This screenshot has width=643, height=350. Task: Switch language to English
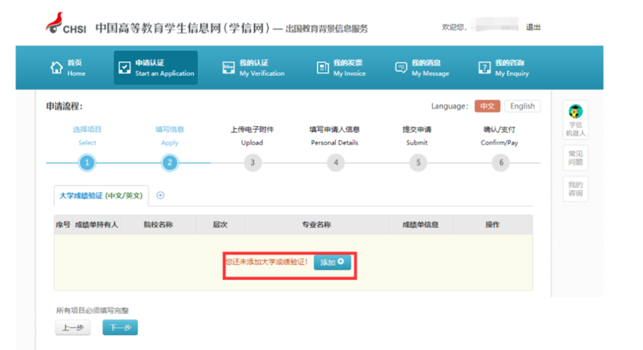(x=522, y=106)
